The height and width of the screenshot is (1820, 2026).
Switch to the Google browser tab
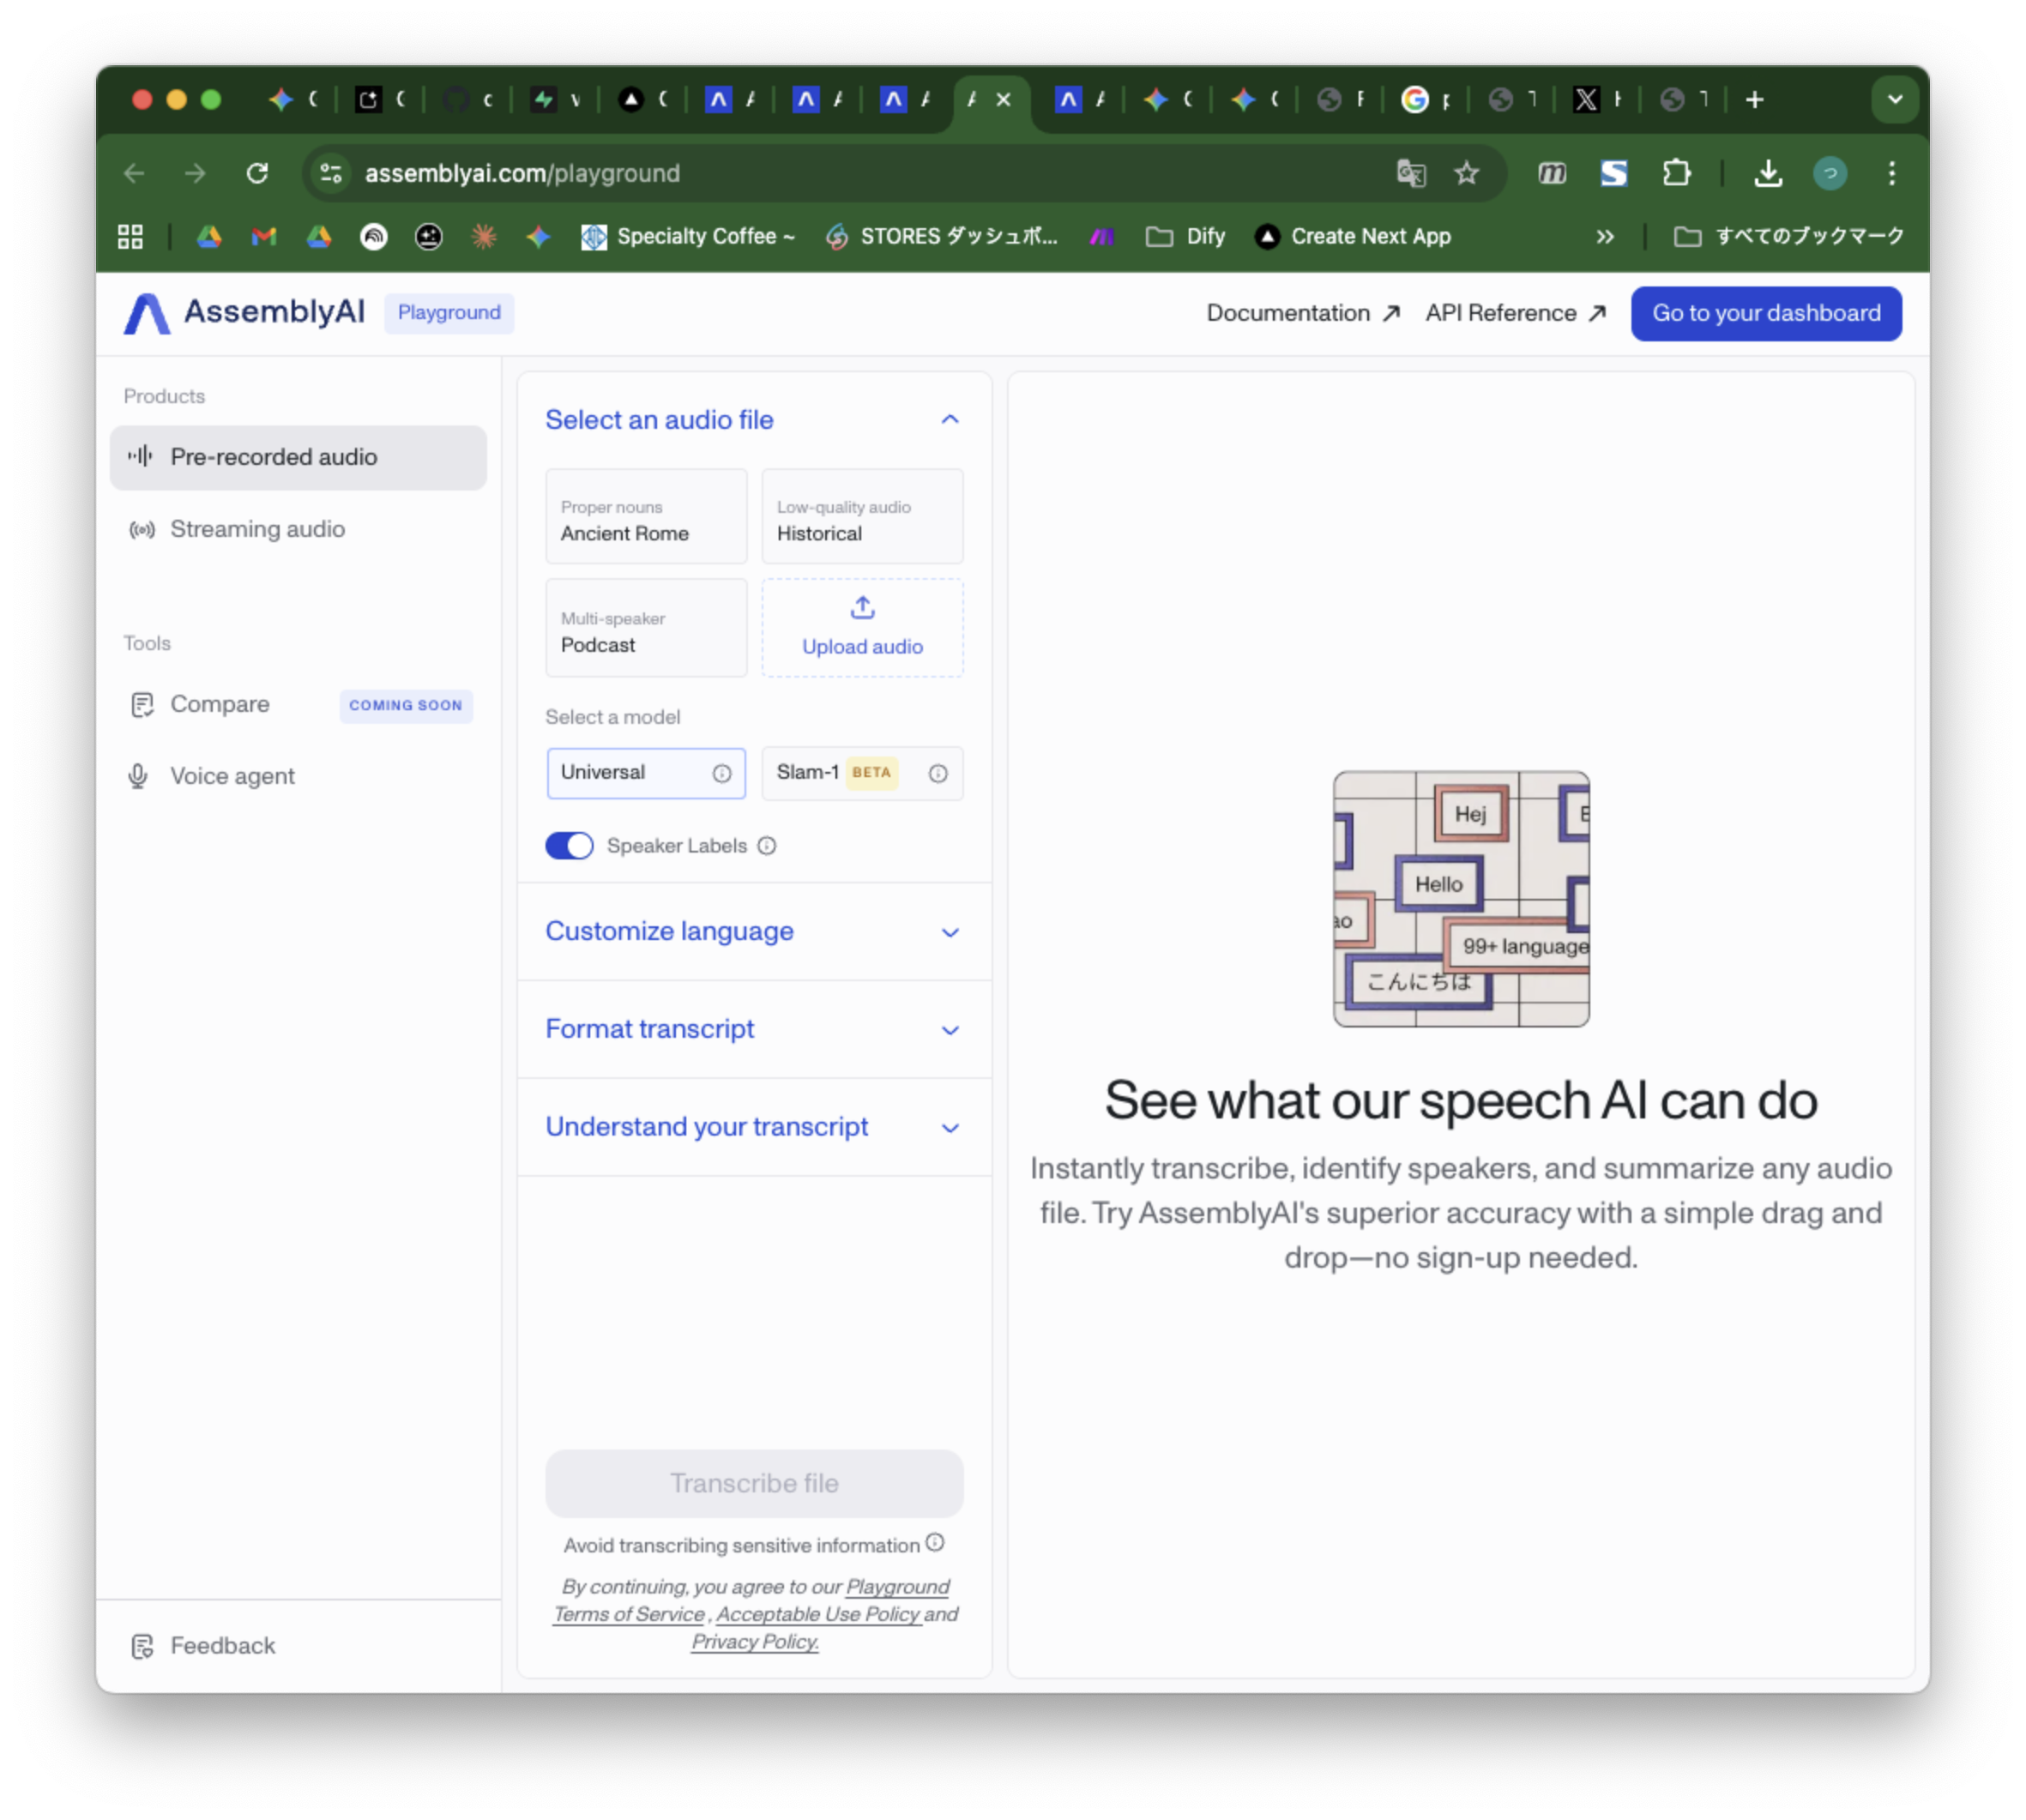point(1426,99)
